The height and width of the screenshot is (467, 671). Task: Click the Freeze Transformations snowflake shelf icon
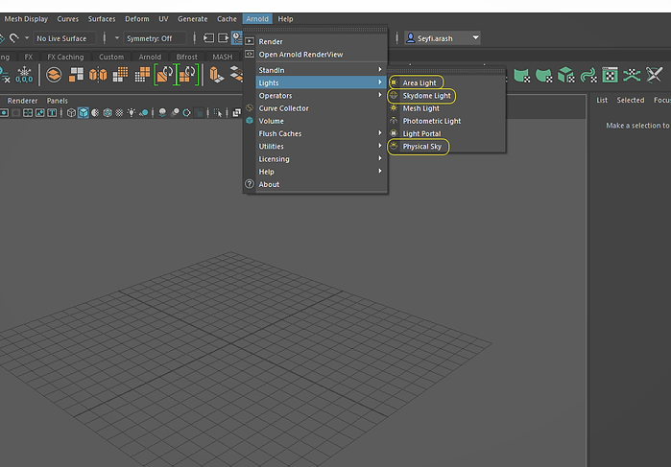(24, 75)
